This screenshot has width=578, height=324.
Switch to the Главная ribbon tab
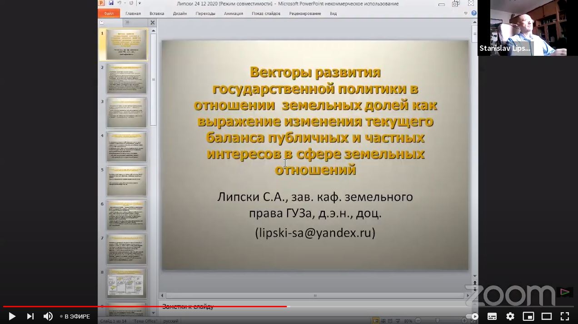[x=133, y=14]
